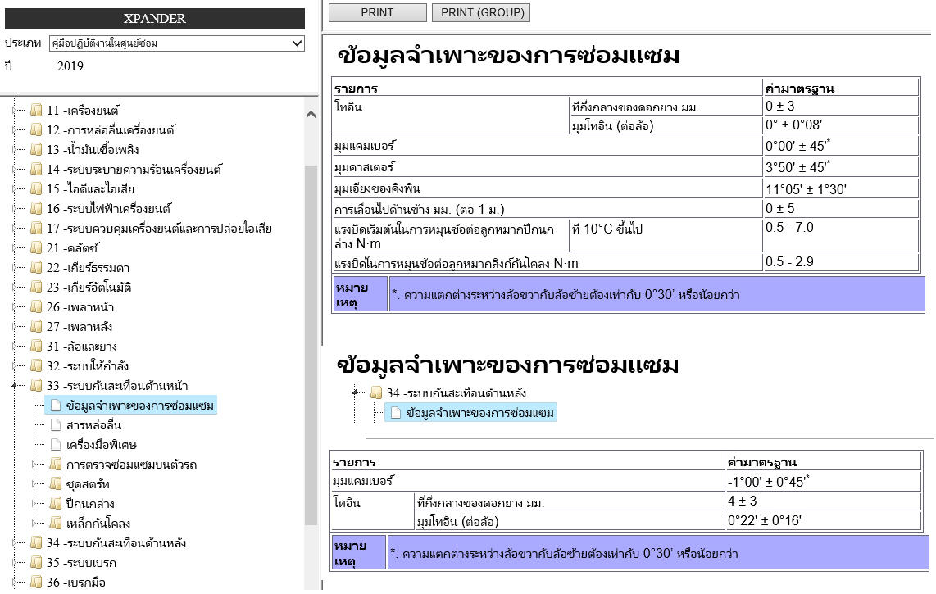The height and width of the screenshot is (594, 936).
Task: Select ปีกนกล่าง folder label
Action: click(x=90, y=504)
